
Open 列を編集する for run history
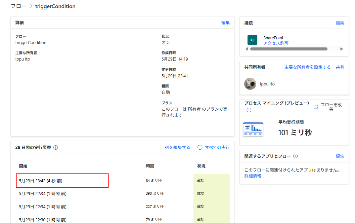coord(177,148)
